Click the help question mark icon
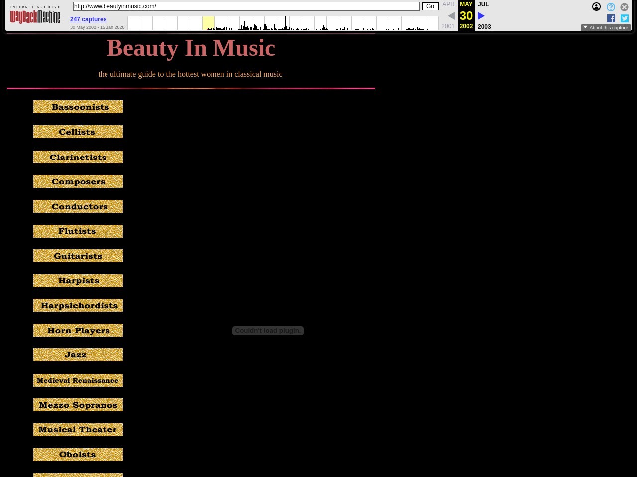Viewport: 637px width, 477px height. click(611, 7)
